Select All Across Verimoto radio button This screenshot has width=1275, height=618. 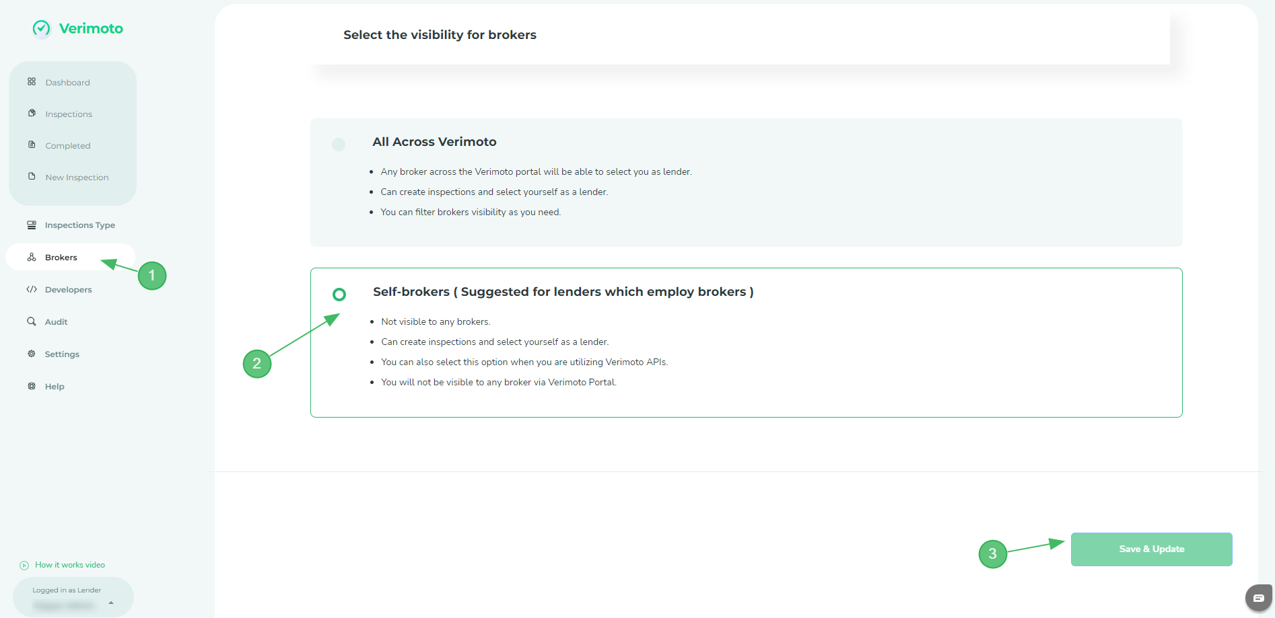point(339,145)
